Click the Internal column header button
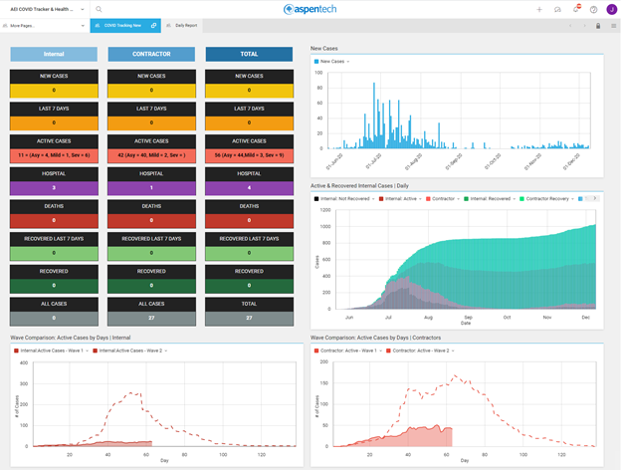Screen dimensions: 621x470 coord(54,54)
